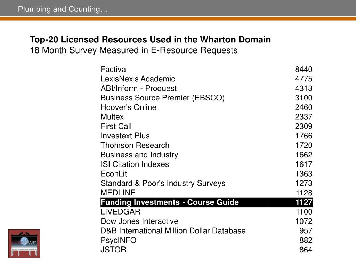The image size is (356, 267).
Task: Select the Business and Industry entry
Action: pos(139,155)
